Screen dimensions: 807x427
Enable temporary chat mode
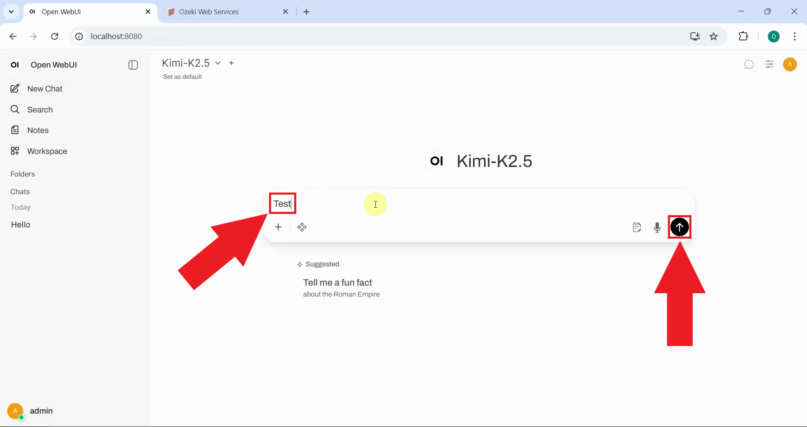point(749,64)
